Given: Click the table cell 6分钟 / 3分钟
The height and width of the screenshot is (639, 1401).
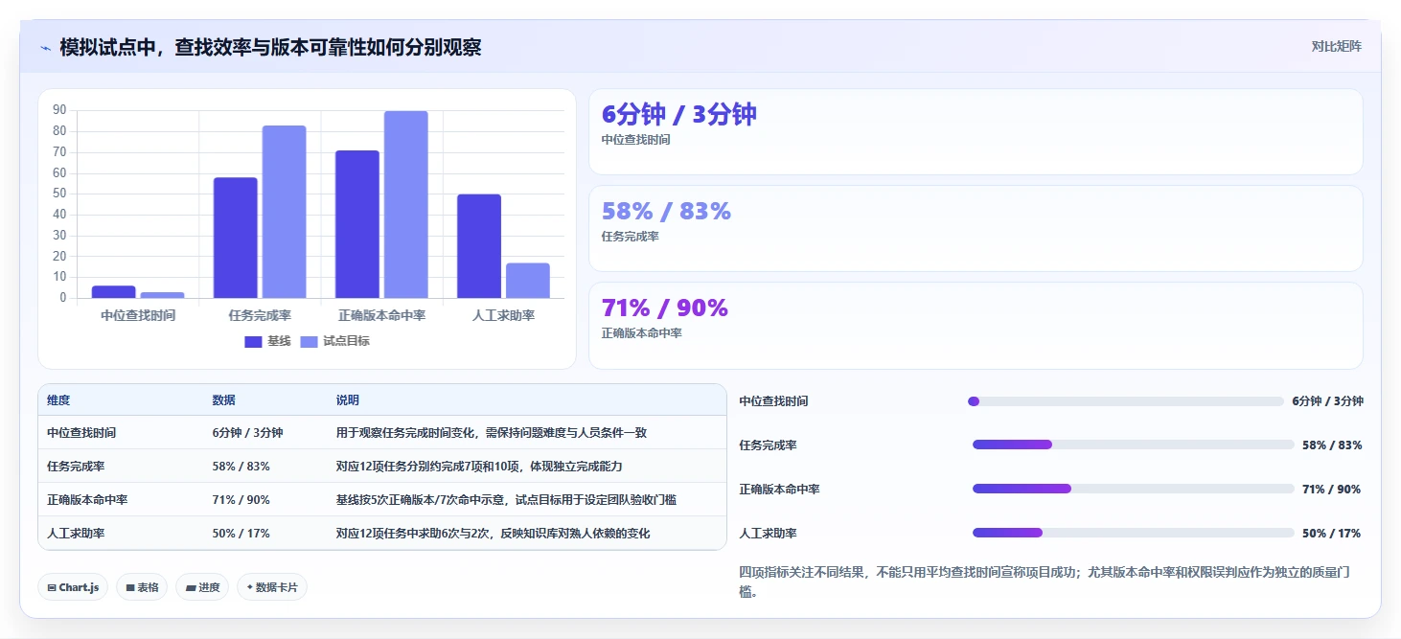Looking at the screenshot, I should (x=247, y=433).
